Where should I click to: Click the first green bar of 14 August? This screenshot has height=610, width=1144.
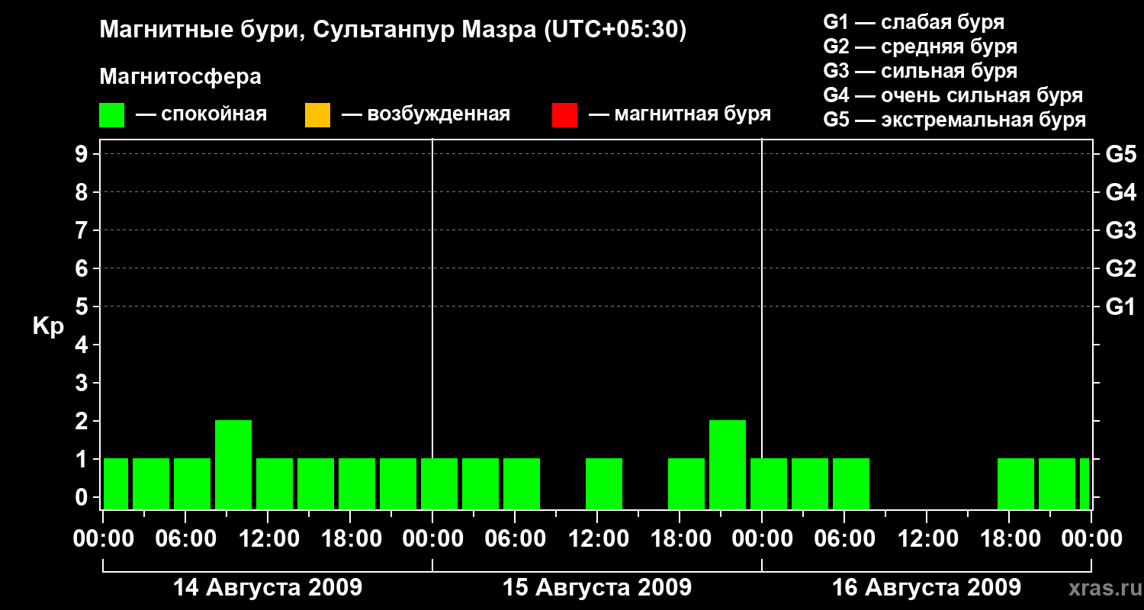pyautogui.click(x=116, y=483)
